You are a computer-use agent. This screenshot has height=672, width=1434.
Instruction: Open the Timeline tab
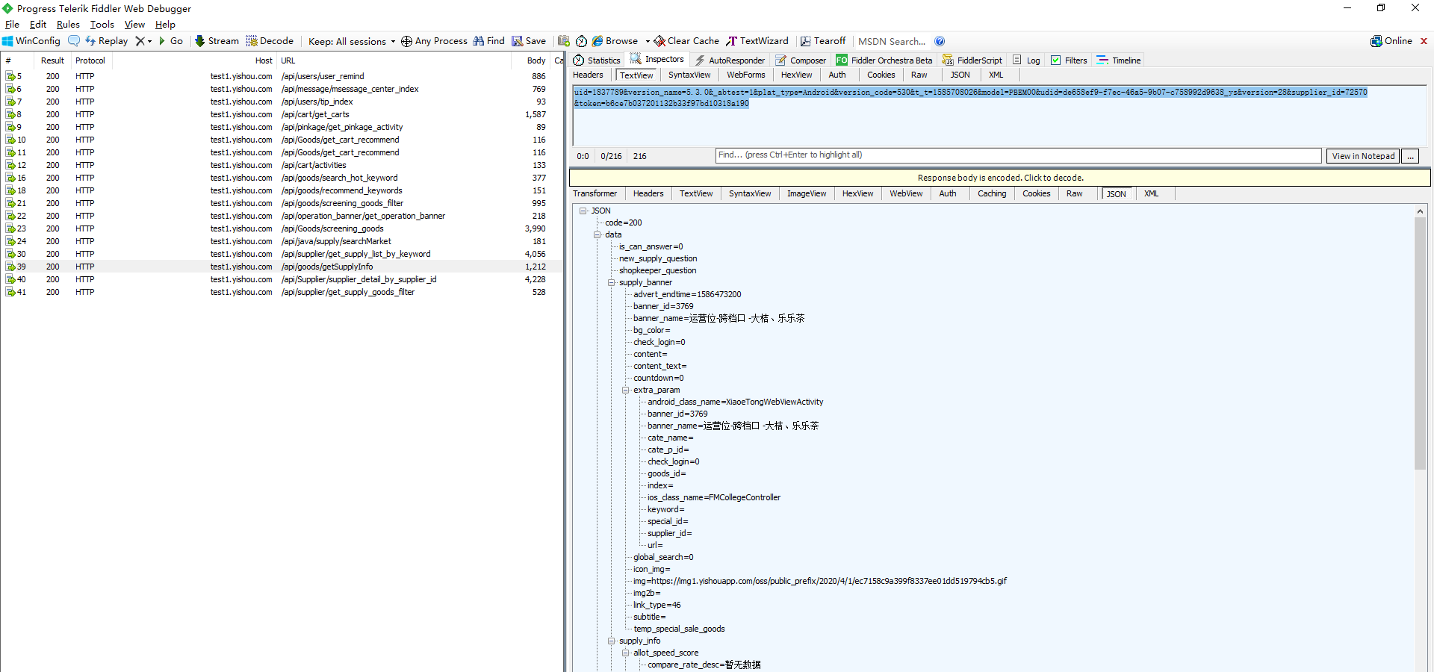1119,60
